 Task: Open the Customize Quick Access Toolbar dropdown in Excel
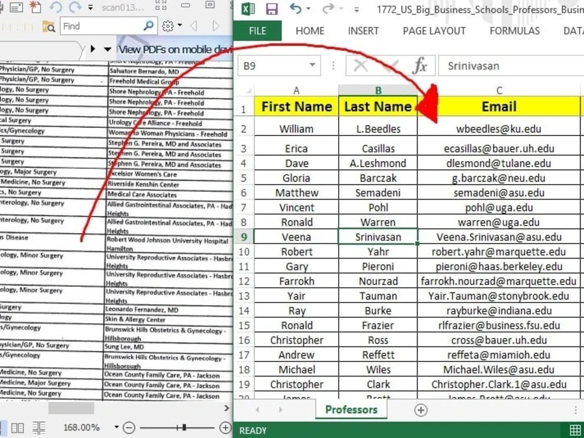click(356, 10)
